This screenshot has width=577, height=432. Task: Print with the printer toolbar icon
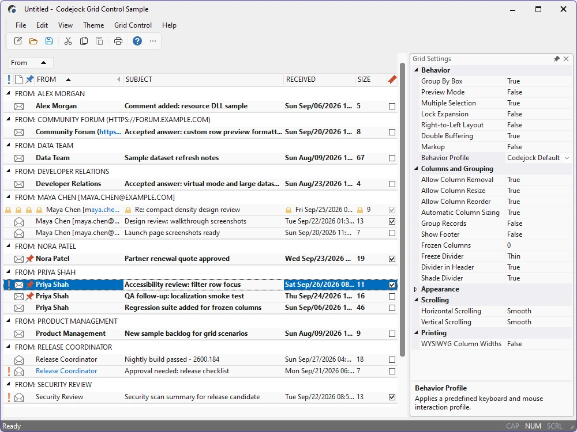(118, 41)
